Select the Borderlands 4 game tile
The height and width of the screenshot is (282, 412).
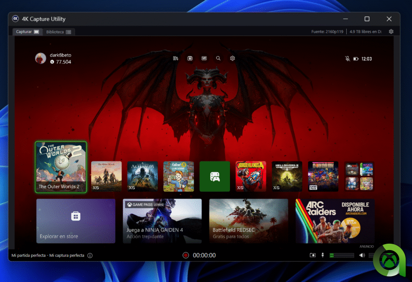pyautogui.click(x=251, y=176)
